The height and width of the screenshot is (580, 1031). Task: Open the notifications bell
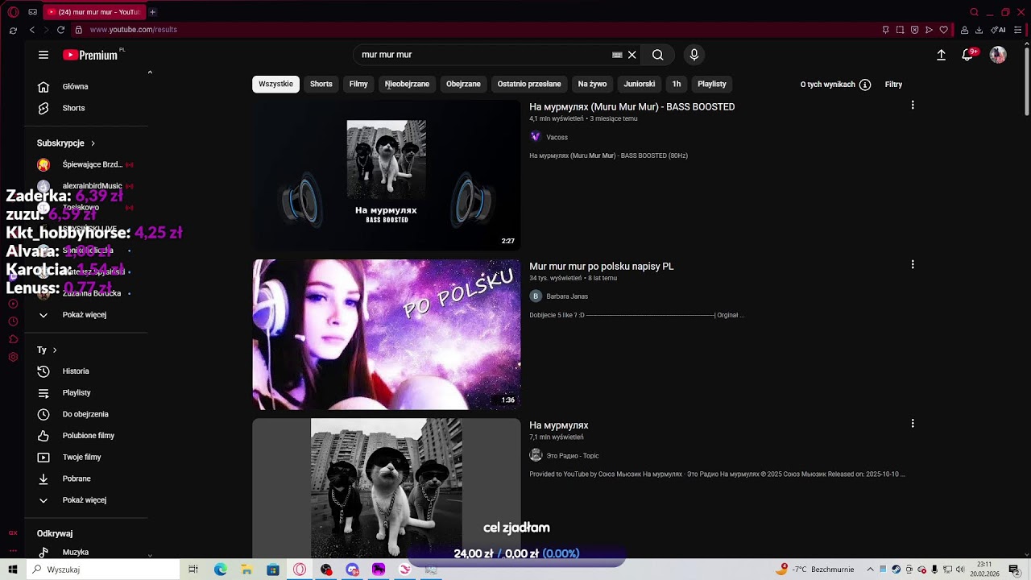tap(968, 55)
